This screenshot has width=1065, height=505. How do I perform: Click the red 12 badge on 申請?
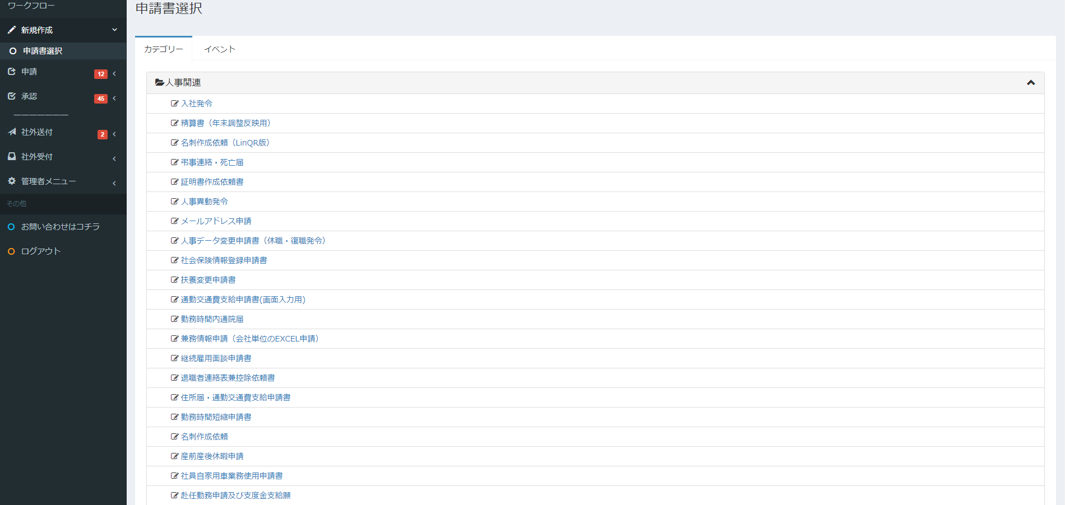pyautogui.click(x=101, y=74)
